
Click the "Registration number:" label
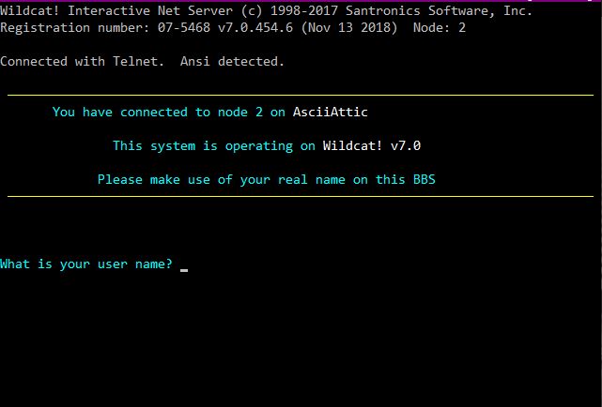[75, 28]
